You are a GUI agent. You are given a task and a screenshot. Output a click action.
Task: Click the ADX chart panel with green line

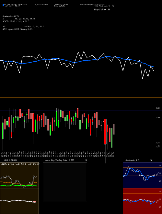pos(19,175)
